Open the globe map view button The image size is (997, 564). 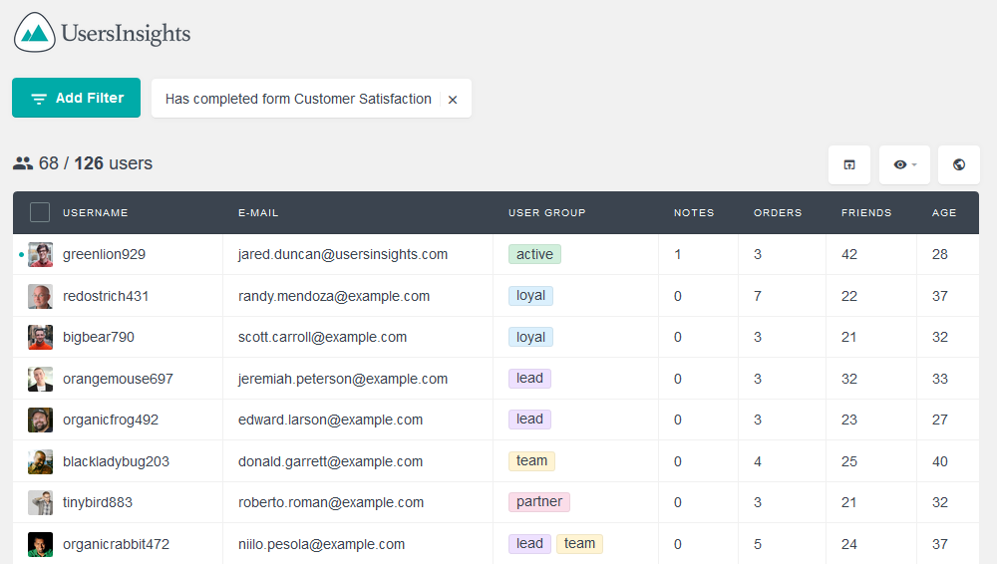pos(959,164)
